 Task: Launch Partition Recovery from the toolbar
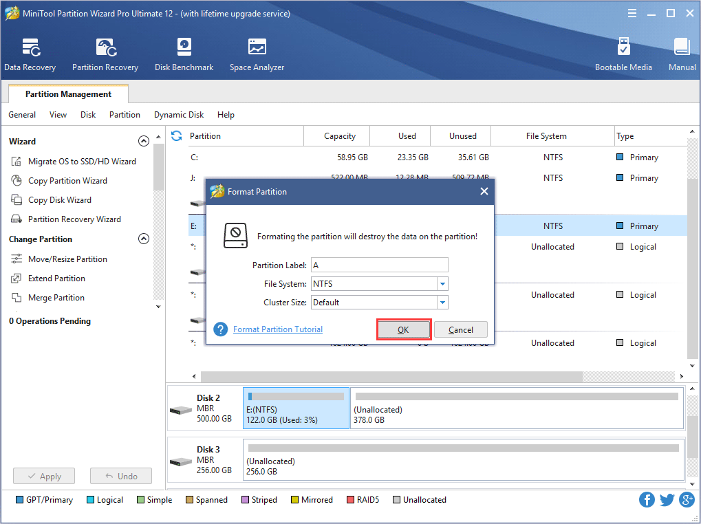(x=105, y=54)
